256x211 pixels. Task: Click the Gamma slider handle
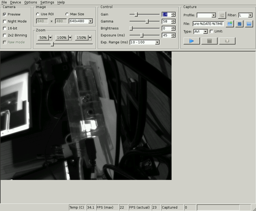coord(147,21)
